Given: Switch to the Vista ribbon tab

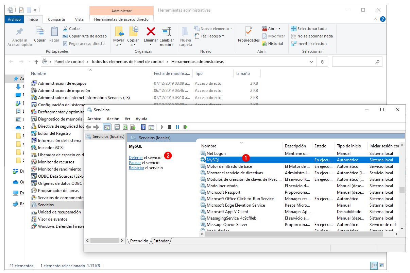Looking at the screenshot, I should [x=79, y=19].
